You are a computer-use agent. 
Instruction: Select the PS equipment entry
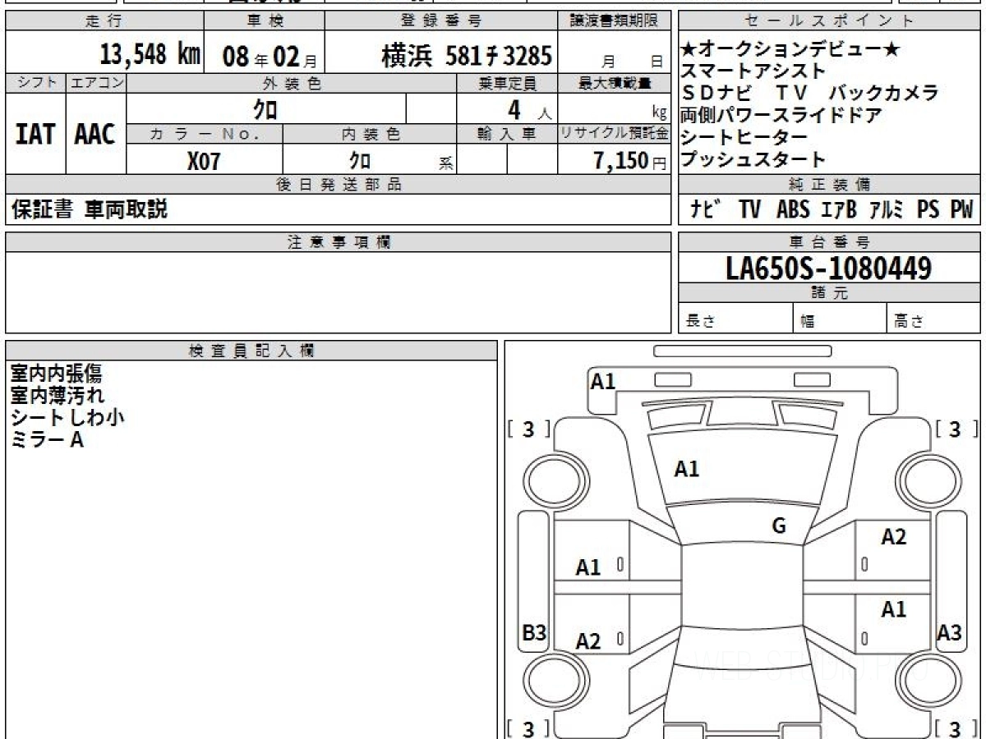point(928,209)
